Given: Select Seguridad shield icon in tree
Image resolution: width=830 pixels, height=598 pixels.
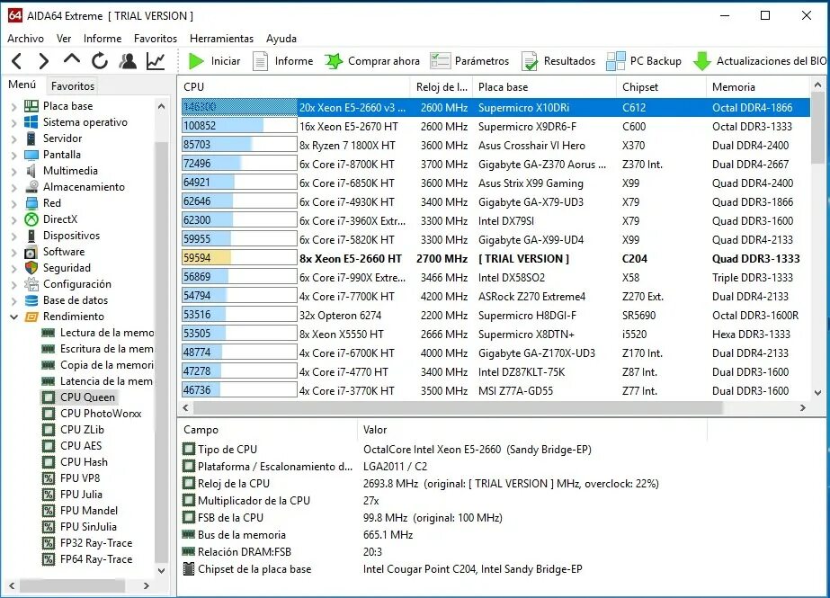Looking at the screenshot, I should click(31, 268).
